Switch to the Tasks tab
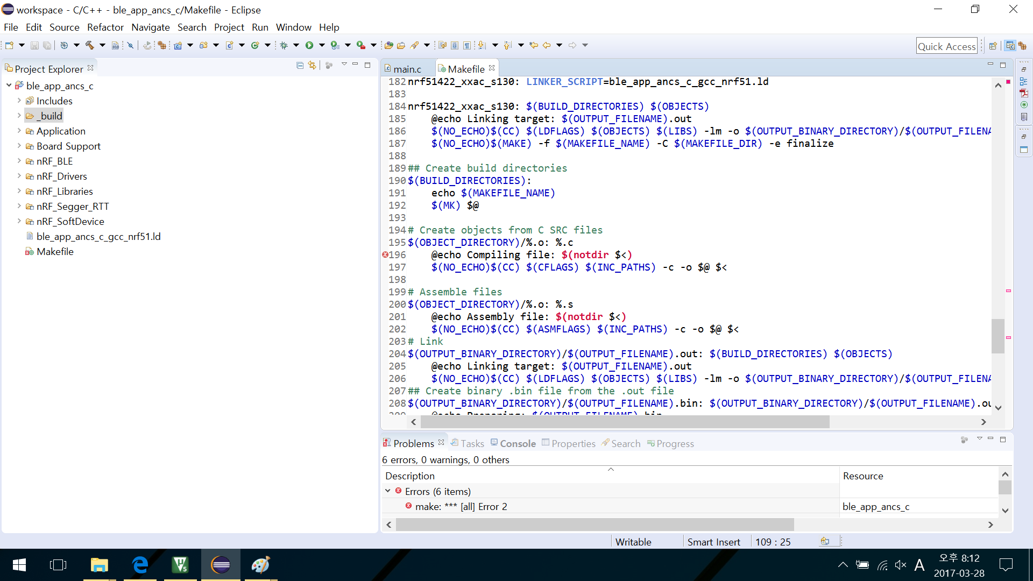 point(468,443)
